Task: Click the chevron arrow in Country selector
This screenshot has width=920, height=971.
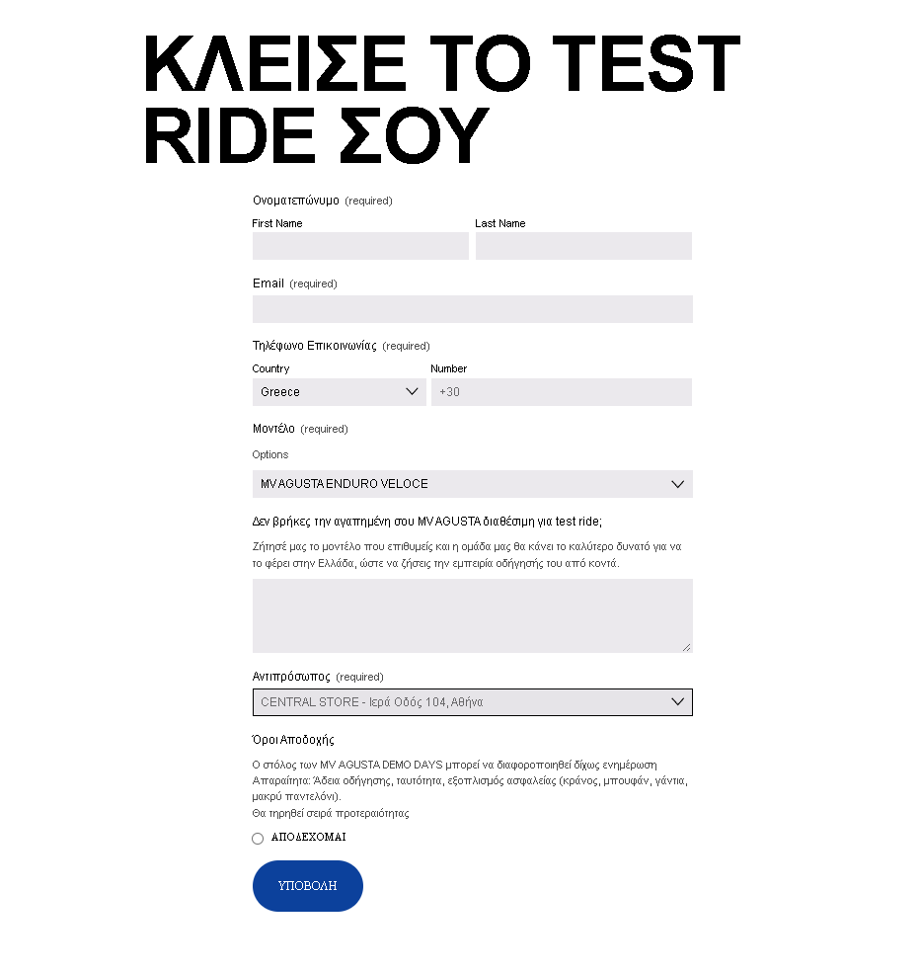Action: [x=413, y=392]
